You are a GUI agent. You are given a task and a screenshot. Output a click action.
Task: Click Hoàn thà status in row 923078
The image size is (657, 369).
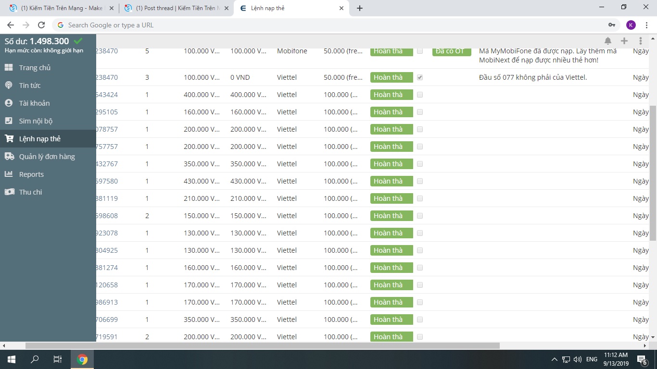click(x=392, y=233)
